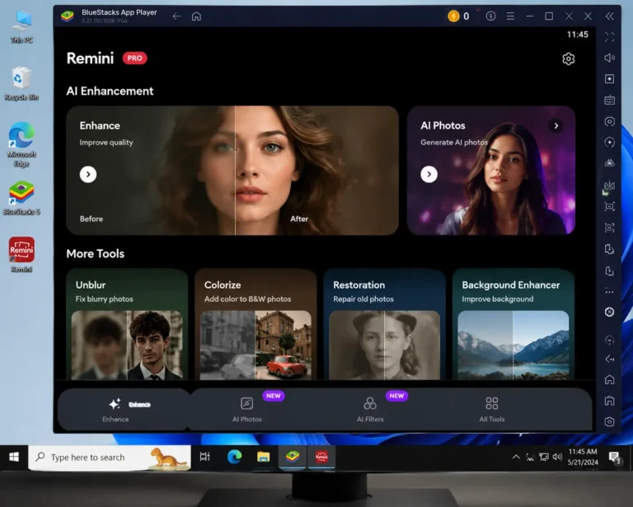Open BlueStacks hamburger menu
633x507 pixels.
click(x=510, y=16)
